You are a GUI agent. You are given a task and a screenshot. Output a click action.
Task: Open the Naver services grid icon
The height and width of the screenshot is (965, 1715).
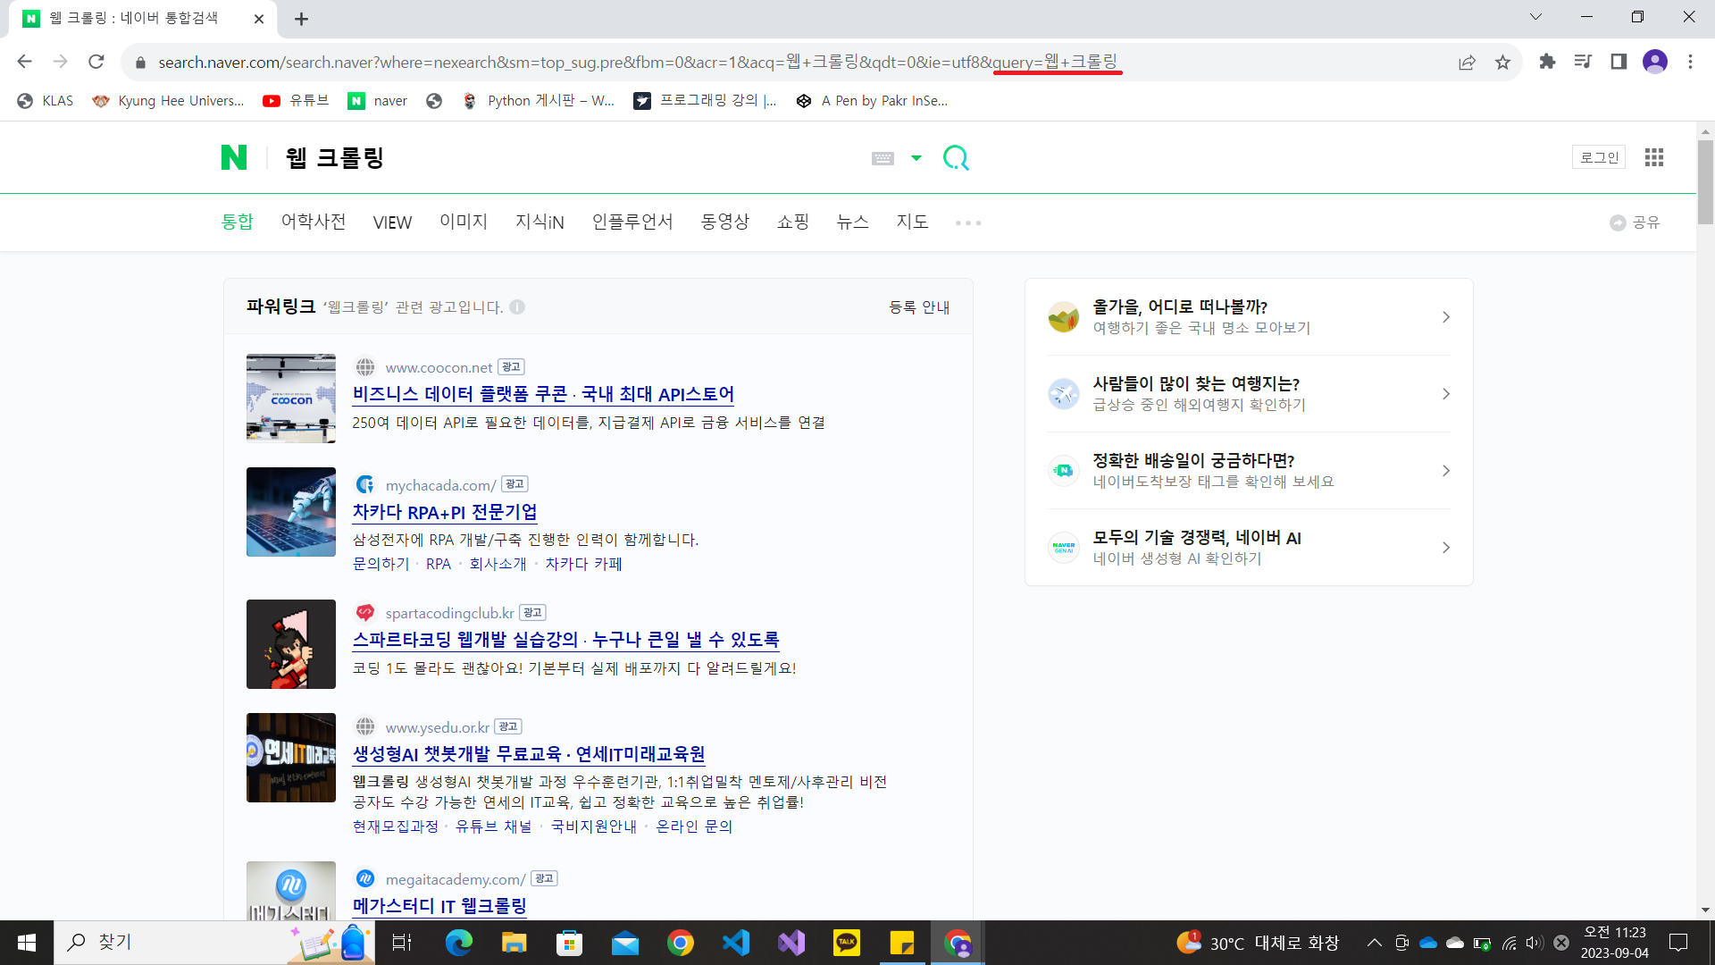coord(1653,157)
